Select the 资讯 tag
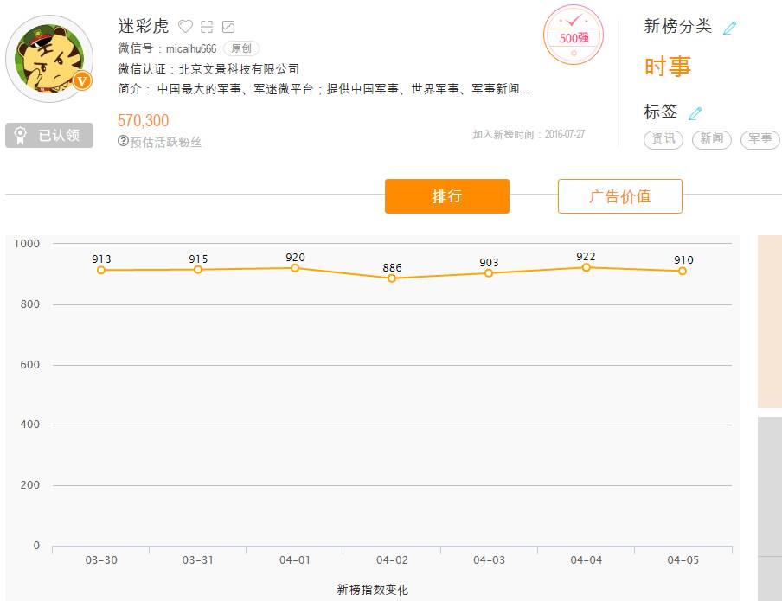 [x=663, y=139]
